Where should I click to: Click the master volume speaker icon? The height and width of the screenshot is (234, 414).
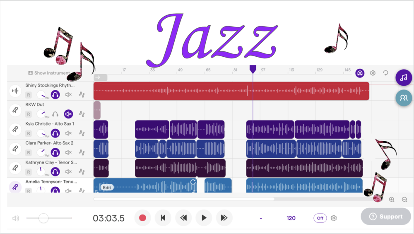pos(16,218)
